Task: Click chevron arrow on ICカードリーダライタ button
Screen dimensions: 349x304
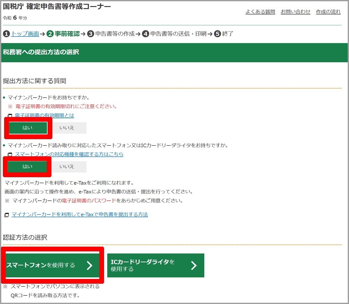Action: click(x=194, y=265)
